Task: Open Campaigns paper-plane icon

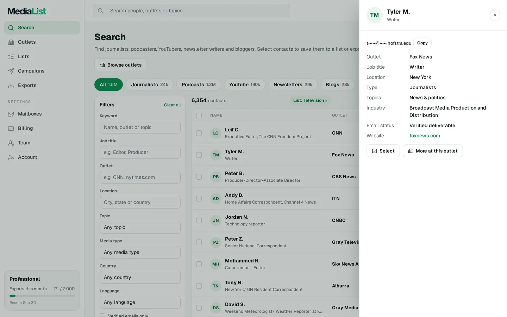Action: pos(11,71)
